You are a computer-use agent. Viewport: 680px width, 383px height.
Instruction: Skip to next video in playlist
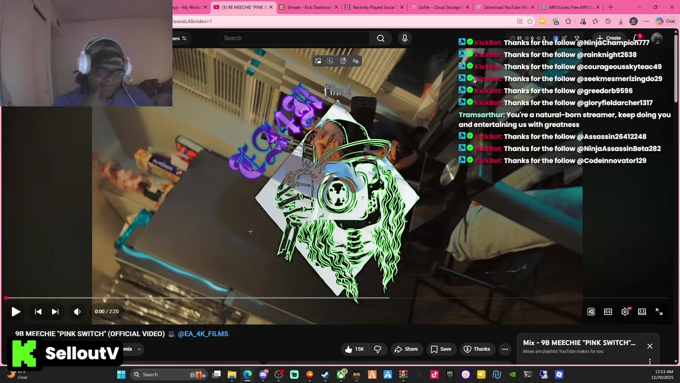pyautogui.click(x=55, y=312)
